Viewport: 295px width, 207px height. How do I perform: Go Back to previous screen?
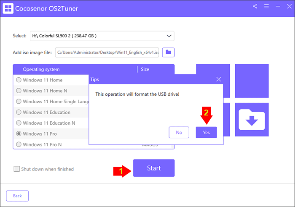(x=17, y=196)
